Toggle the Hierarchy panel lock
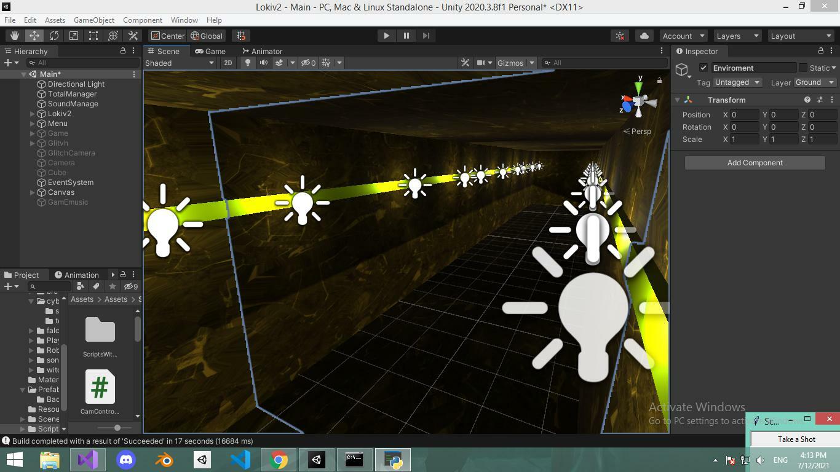 122,51
